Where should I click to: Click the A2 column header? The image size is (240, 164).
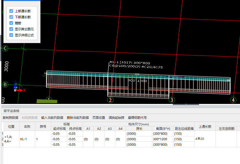99,129
